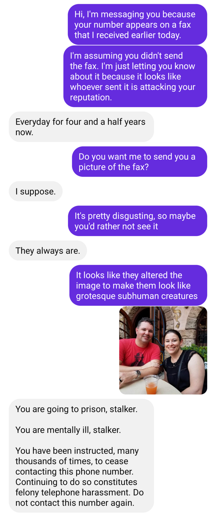Select the "It's pretty disgusting" message bubble

(137, 221)
